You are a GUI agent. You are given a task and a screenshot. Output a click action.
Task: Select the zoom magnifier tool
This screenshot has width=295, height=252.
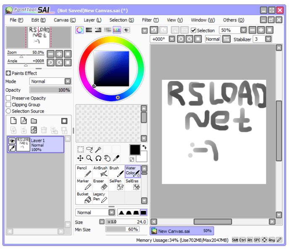[90, 158]
